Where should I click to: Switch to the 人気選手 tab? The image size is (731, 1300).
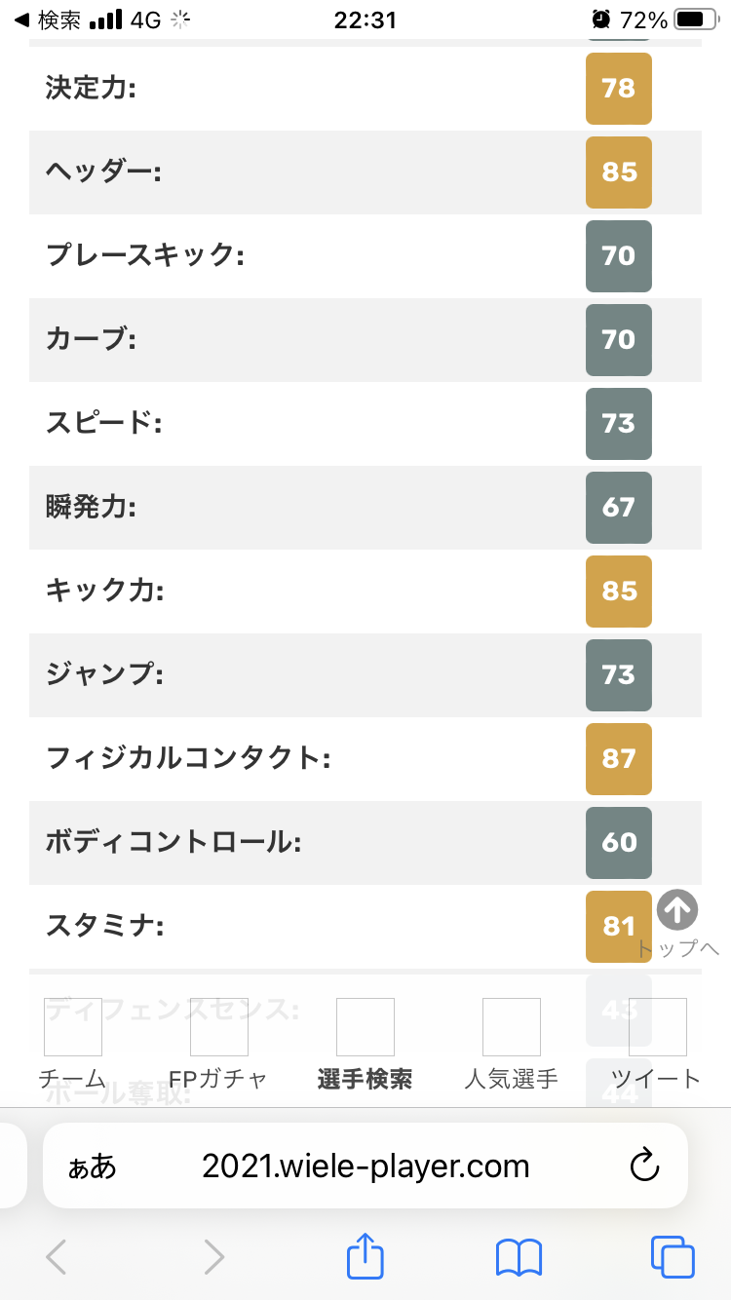(x=512, y=1044)
